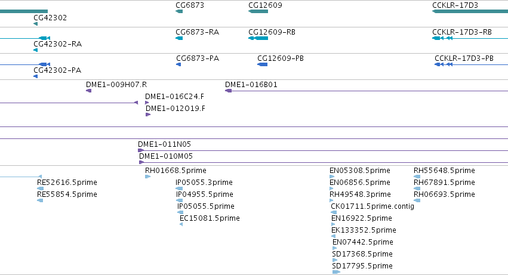Select the DME1-009H07.R clone arrow
This screenshot has height=275, width=508.
click(x=88, y=91)
